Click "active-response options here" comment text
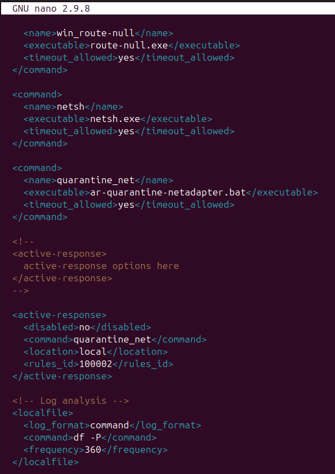Image resolution: width=335 pixels, height=474 pixels. coord(101,266)
